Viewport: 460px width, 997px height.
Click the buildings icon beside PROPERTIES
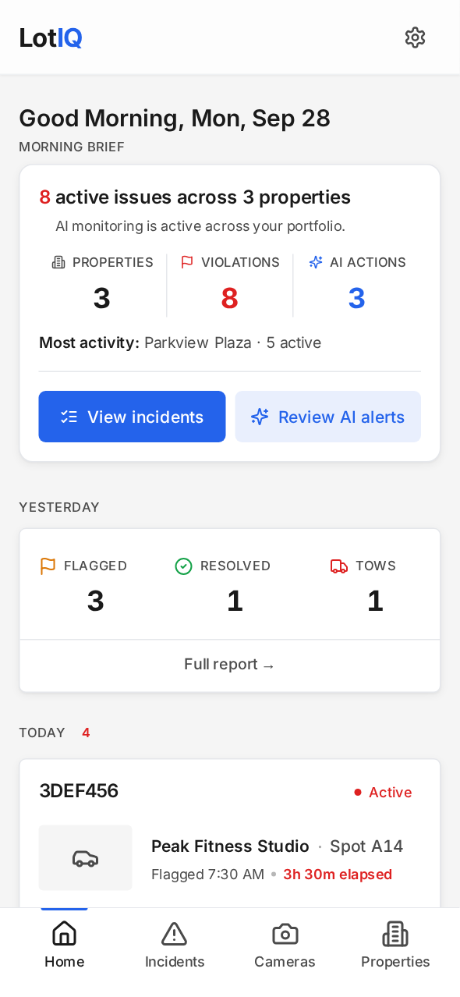coord(58,262)
